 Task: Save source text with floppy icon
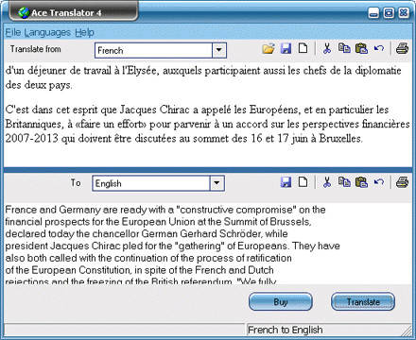286,49
